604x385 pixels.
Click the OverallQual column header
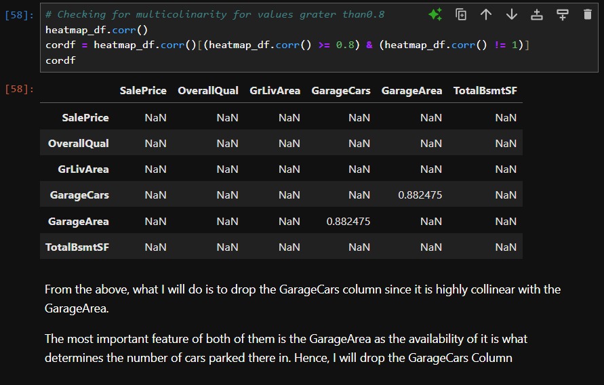208,91
